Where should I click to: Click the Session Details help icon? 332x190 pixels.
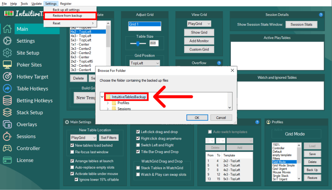coord(321,15)
